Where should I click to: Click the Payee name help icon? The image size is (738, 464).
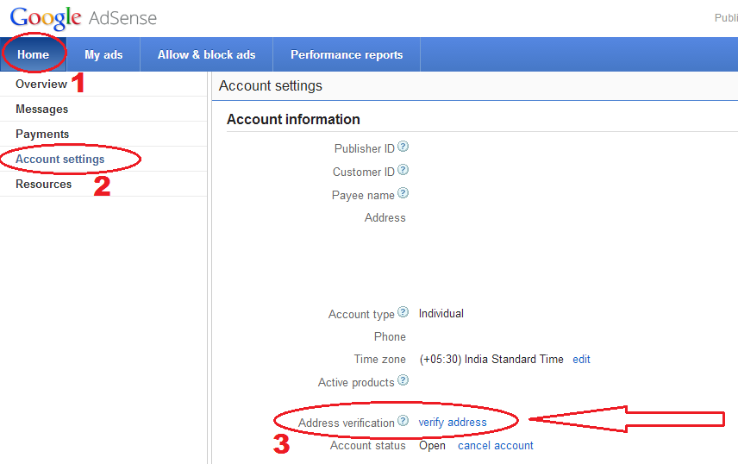click(403, 192)
